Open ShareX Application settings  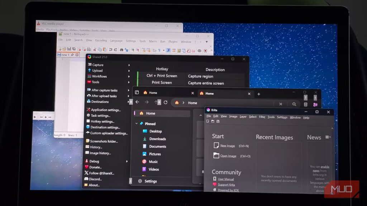coord(104,110)
